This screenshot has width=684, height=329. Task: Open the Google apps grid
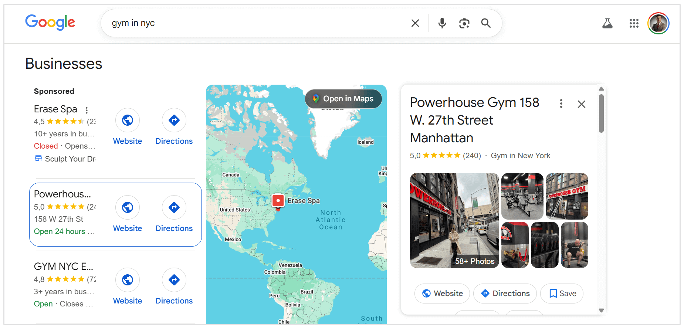(x=634, y=23)
